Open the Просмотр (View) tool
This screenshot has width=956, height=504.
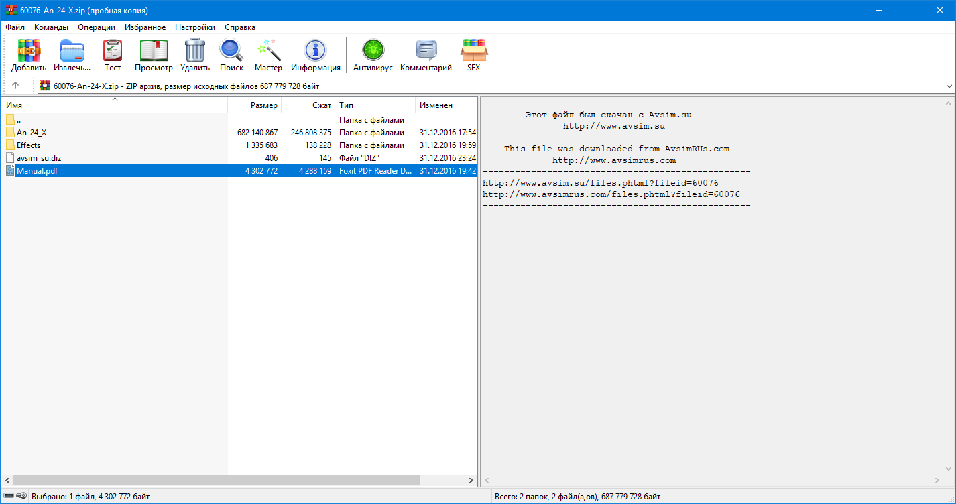tap(154, 55)
